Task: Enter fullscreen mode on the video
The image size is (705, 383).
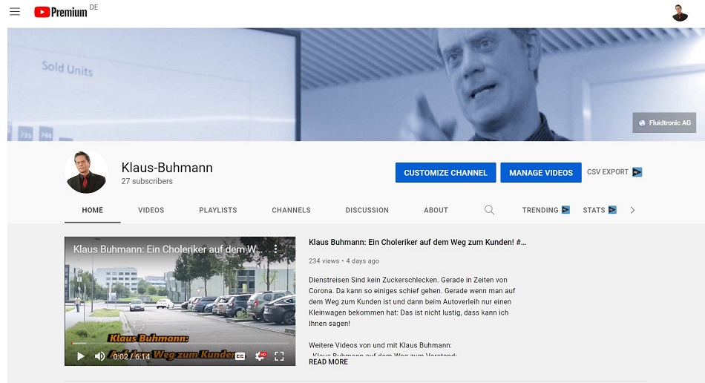Action: (x=279, y=356)
